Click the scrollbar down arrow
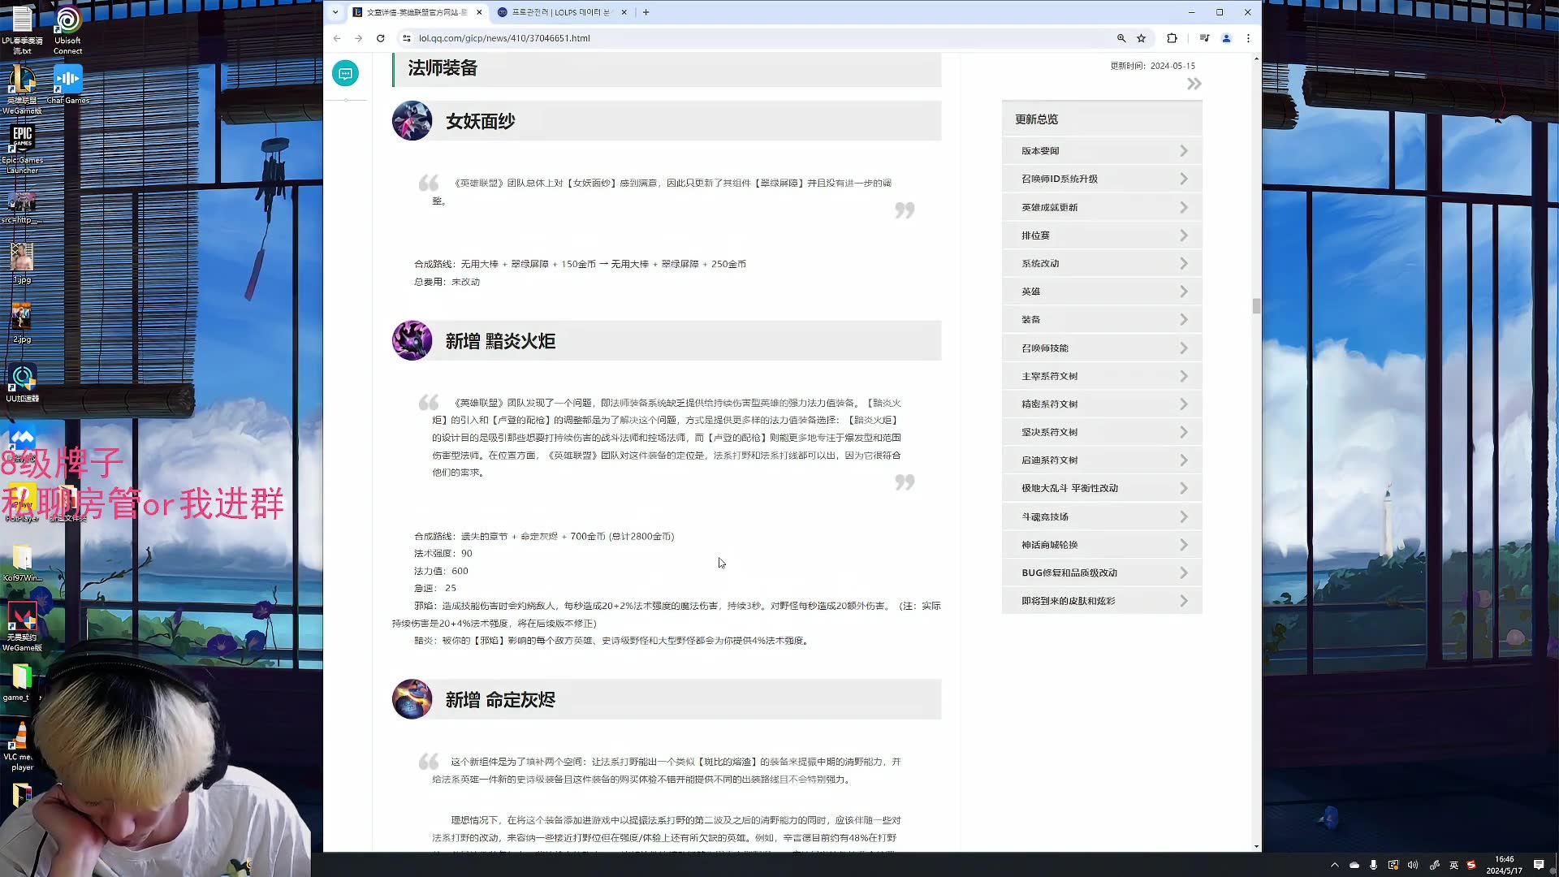The height and width of the screenshot is (877, 1559). [1256, 846]
